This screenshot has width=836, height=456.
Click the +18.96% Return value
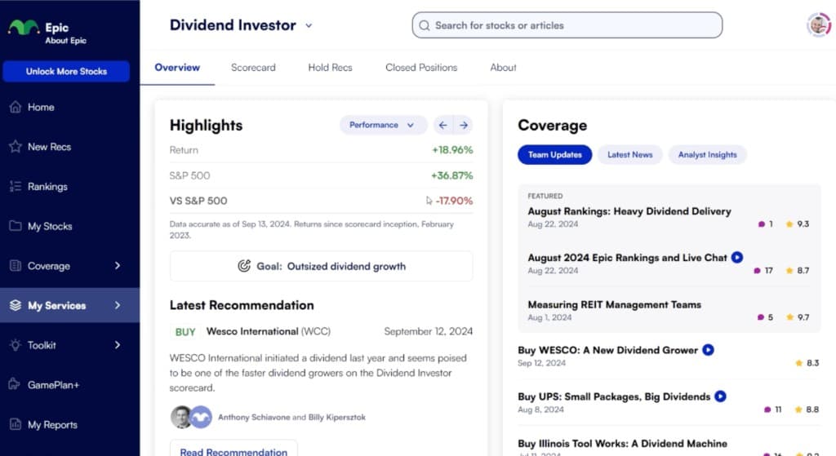[x=452, y=150]
